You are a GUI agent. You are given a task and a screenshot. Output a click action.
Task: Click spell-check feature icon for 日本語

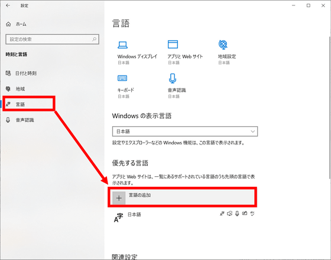coord(252,213)
